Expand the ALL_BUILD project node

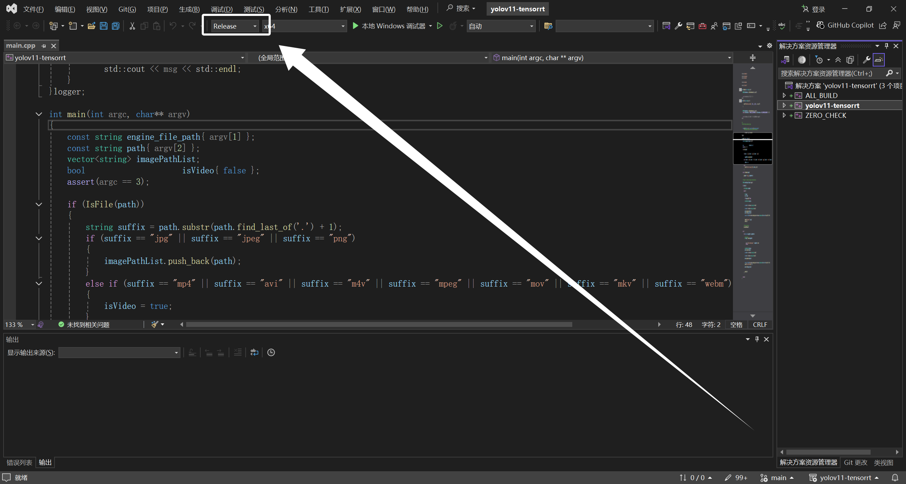[x=784, y=96]
